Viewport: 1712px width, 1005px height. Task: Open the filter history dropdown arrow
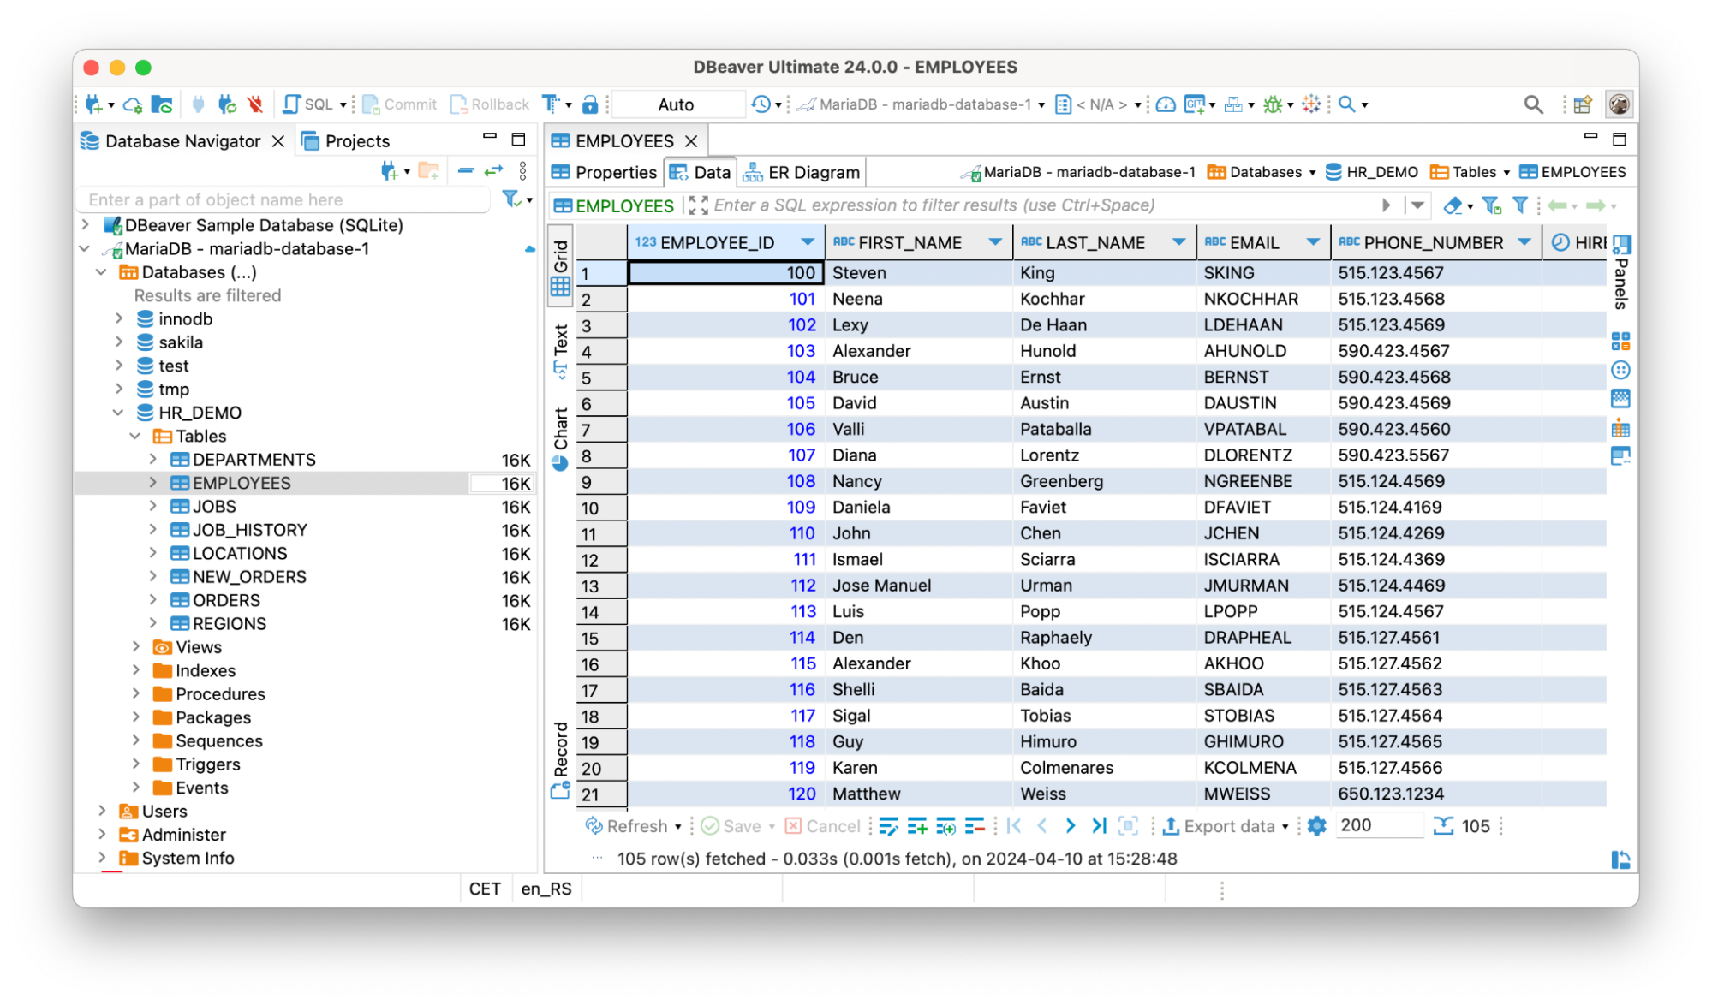(1417, 205)
